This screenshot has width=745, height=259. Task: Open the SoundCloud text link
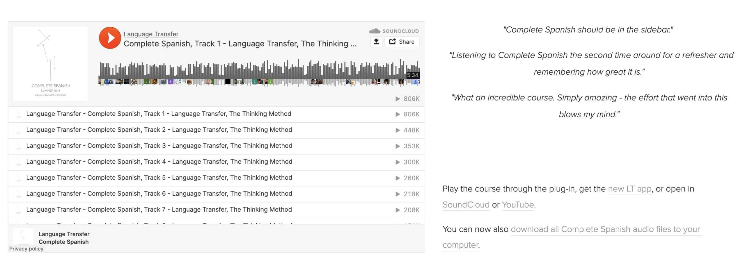coord(466,205)
